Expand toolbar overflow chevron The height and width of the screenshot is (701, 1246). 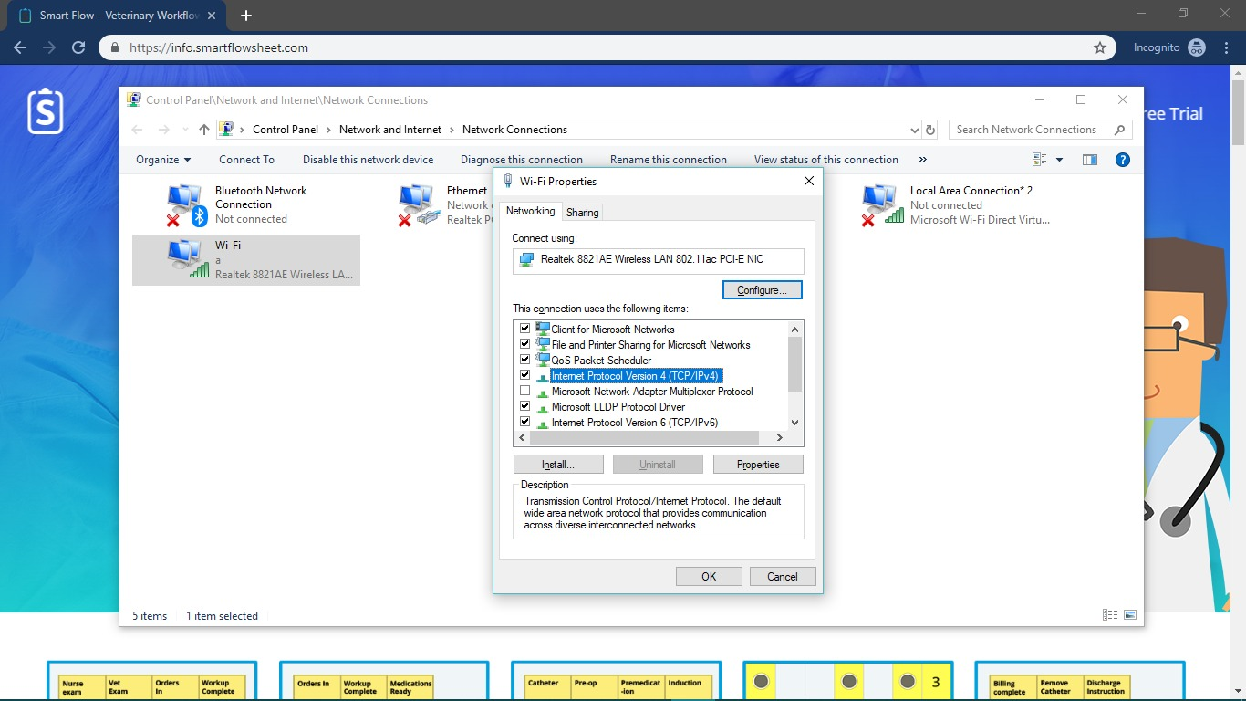click(922, 160)
